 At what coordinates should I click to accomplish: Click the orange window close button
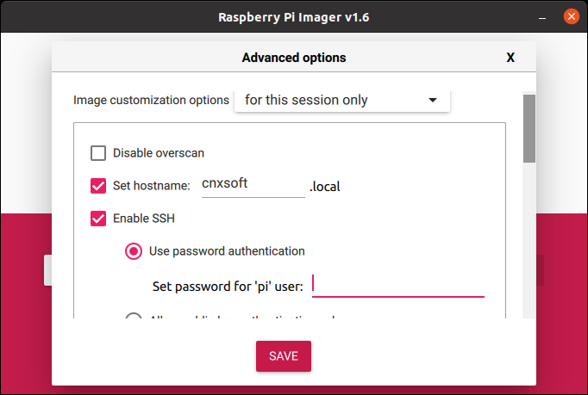coord(571,16)
